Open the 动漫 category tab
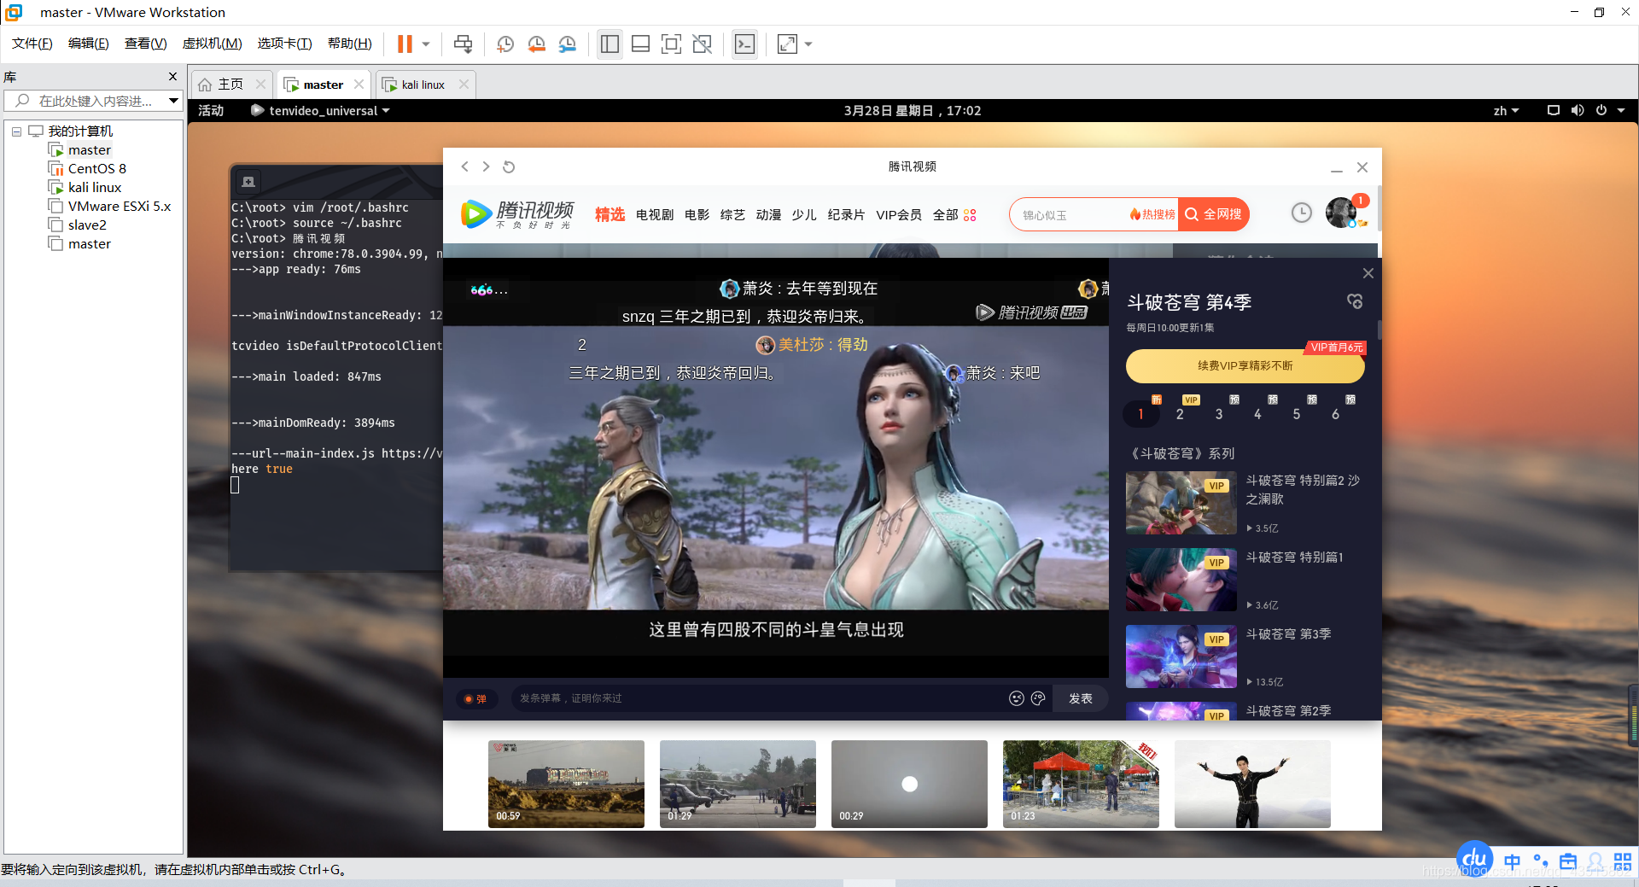The height and width of the screenshot is (887, 1639). coord(768,215)
